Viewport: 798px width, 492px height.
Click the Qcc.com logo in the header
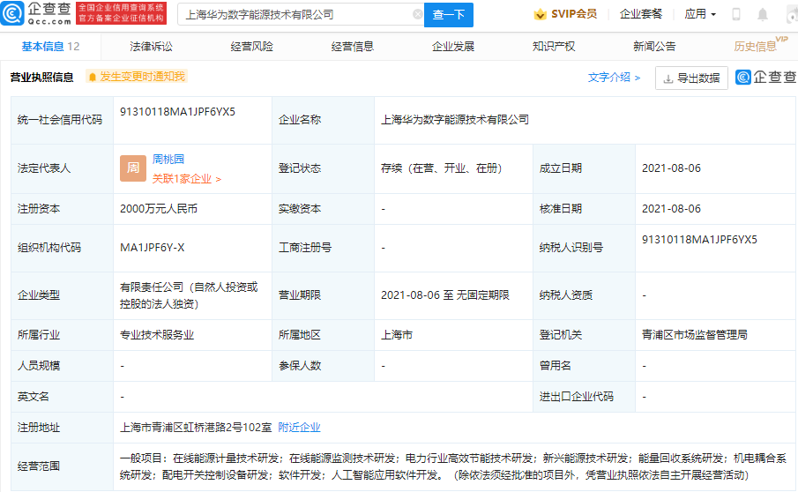point(38,14)
